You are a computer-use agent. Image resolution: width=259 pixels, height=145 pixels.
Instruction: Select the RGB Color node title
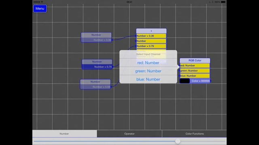pos(195,60)
